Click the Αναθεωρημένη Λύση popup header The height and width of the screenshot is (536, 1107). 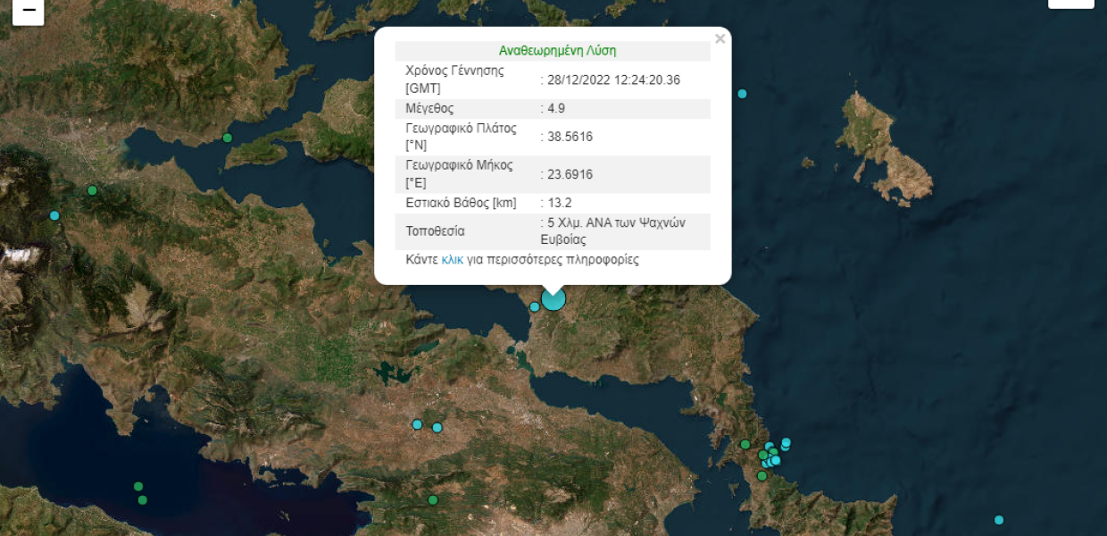(x=557, y=51)
